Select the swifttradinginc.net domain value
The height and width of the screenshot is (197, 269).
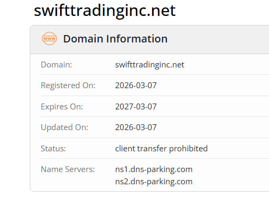pos(150,65)
